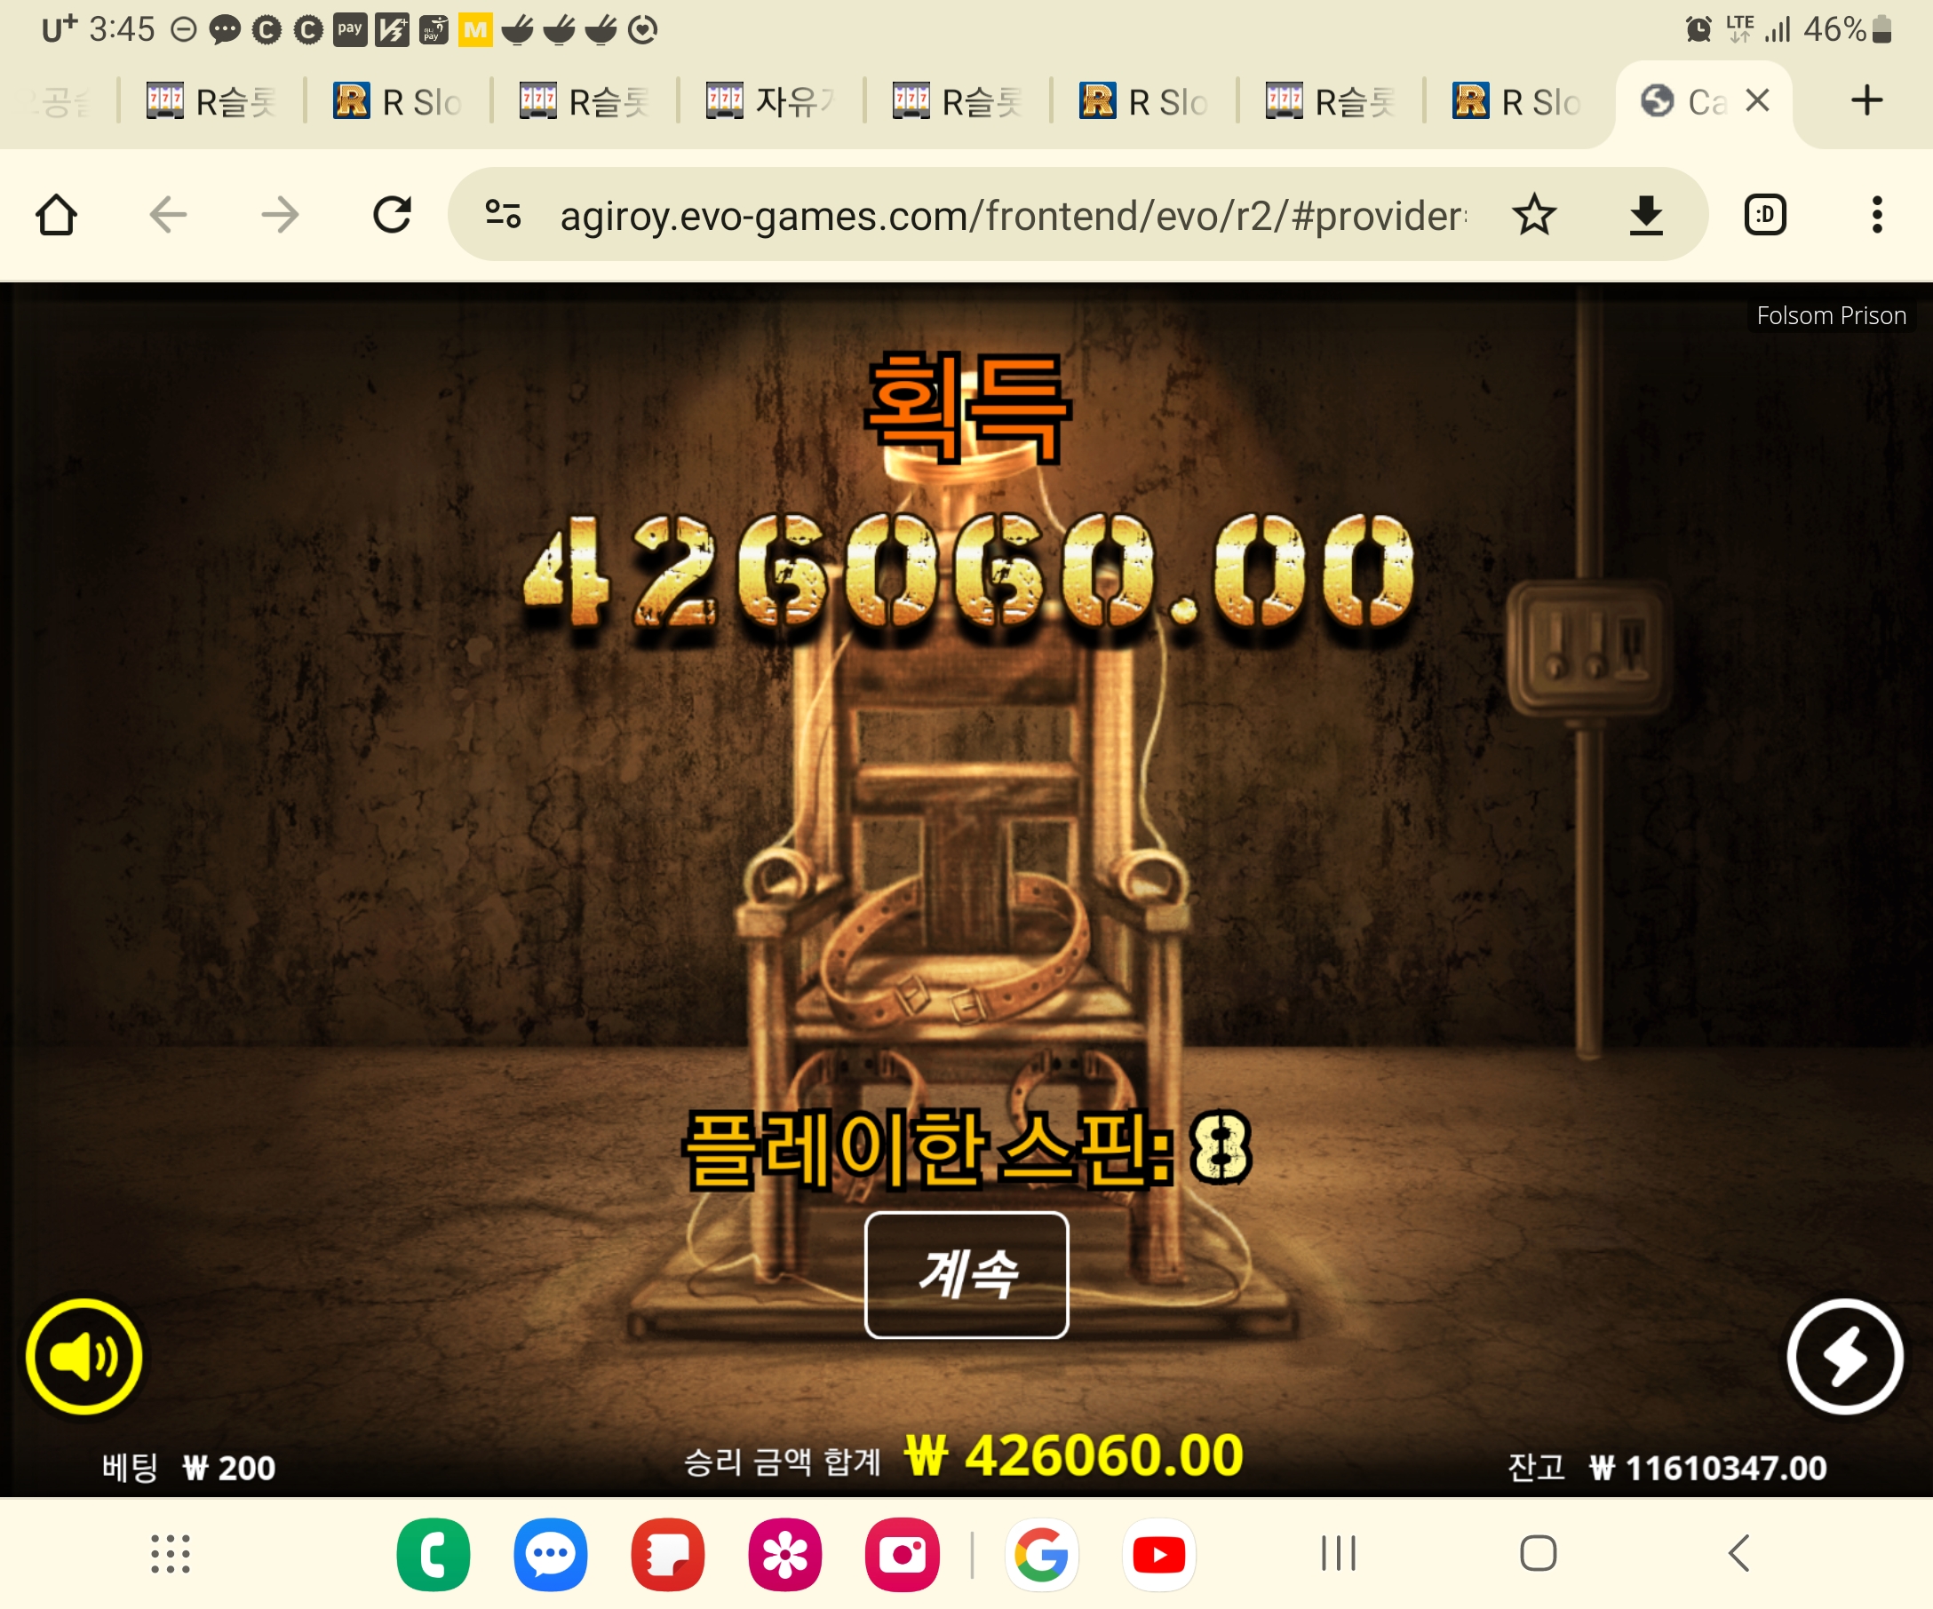Tap the yellow M notification icon
This screenshot has height=1609, width=1933.
pyautogui.click(x=475, y=29)
